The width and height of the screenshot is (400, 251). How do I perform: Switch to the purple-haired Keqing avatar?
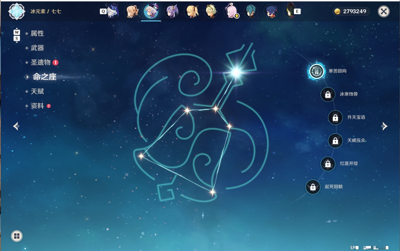click(x=171, y=11)
